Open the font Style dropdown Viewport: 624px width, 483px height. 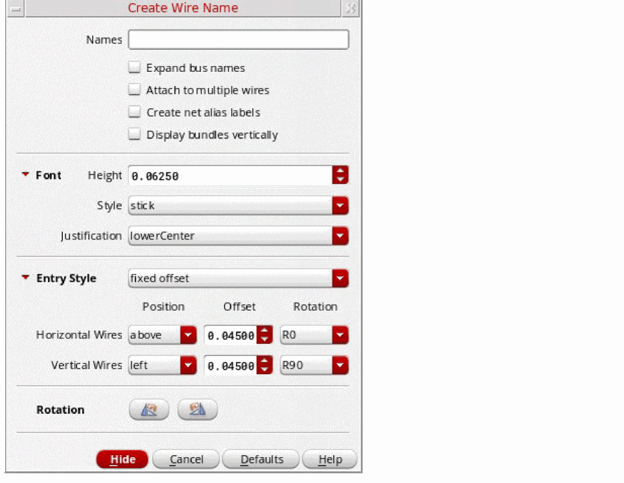coord(238,205)
